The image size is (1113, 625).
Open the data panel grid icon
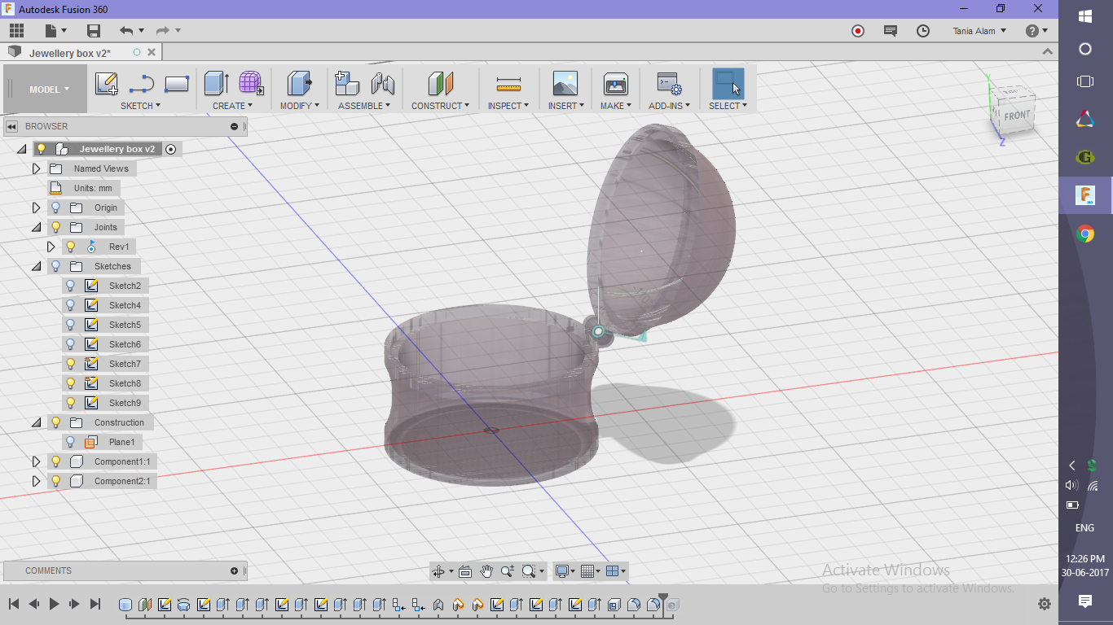coord(16,31)
